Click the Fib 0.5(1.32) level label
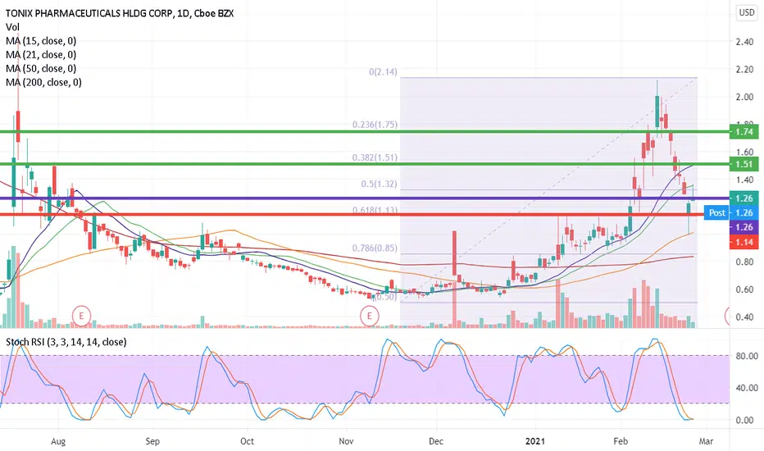The height and width of the screenshot is (451, 764). click(x=379, y=184)
